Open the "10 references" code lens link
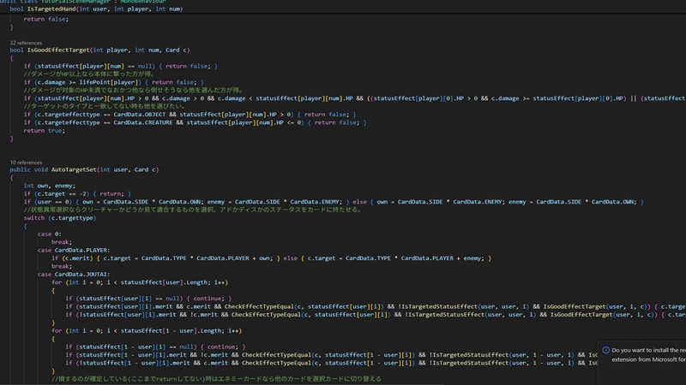Viewport: 686px width, 385px height. (x=26, y=163)
